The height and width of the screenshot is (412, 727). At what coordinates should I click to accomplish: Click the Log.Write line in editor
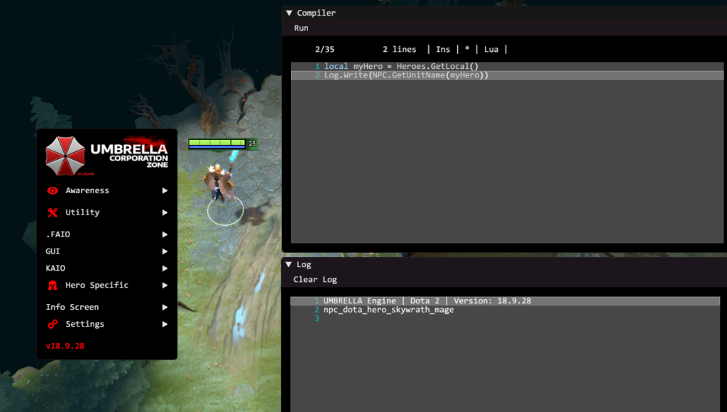click(x=406, y=75)
